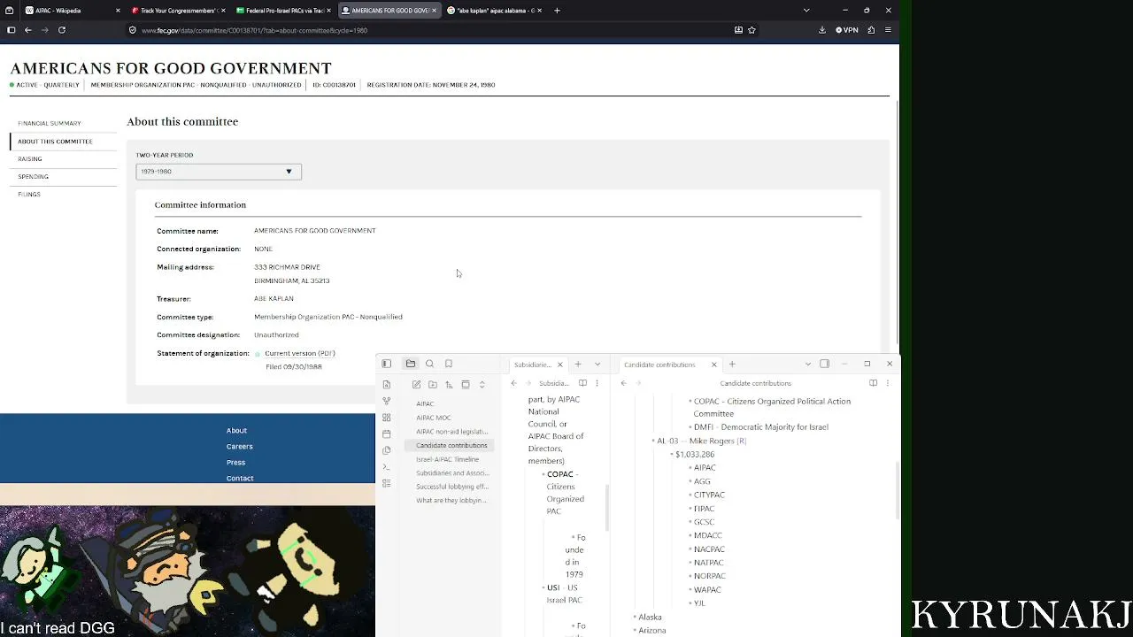Go back in browser history
The width and height of the screenshot is (1133, 637).
28,30
